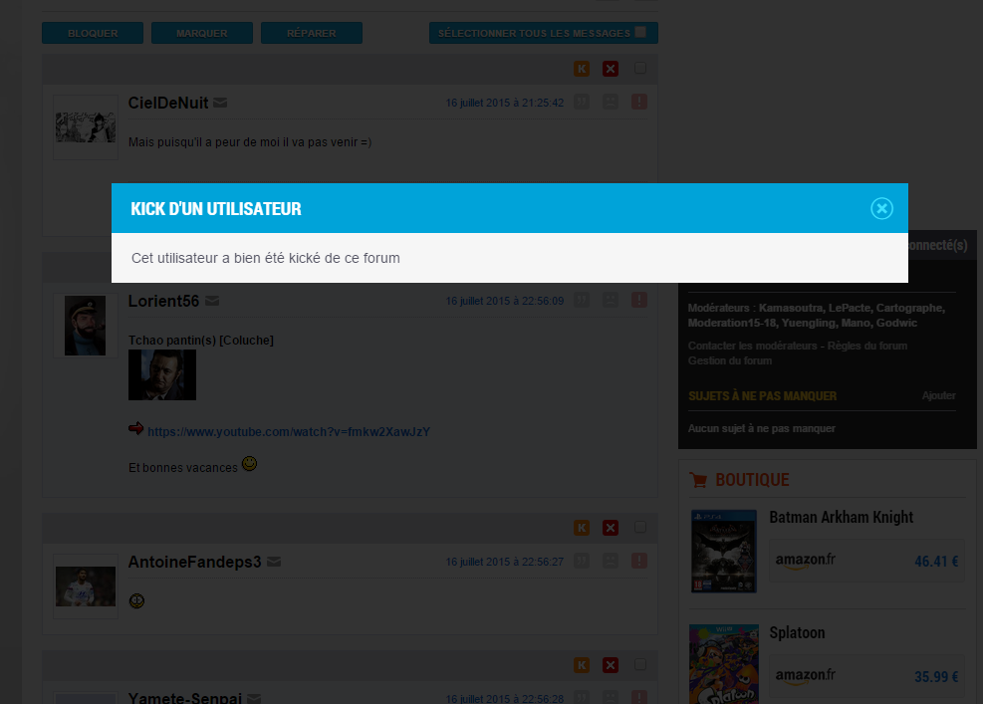Check the Sélectionner tous les messages box
Image resolution: width=983 pixels, height=704 pixels.
pyautogui.click(x=640, y=32)
